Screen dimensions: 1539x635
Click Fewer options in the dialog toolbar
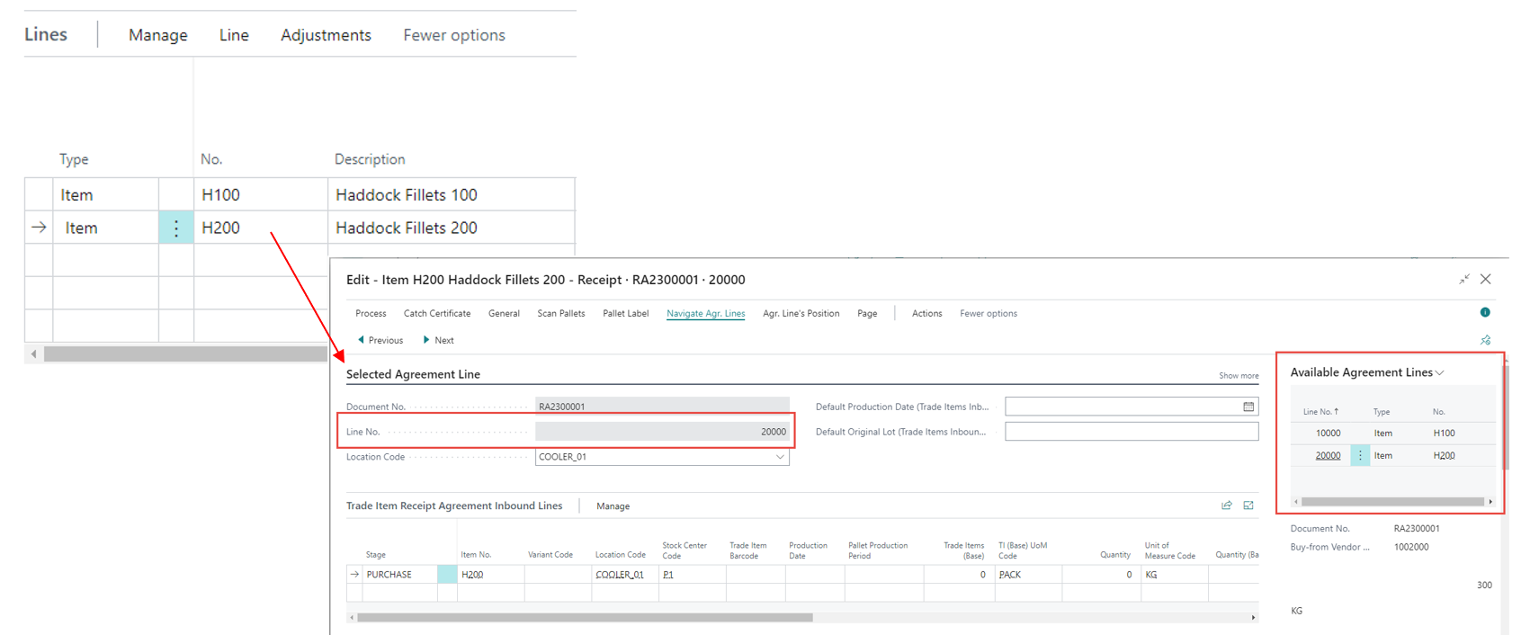click(988, 314)
